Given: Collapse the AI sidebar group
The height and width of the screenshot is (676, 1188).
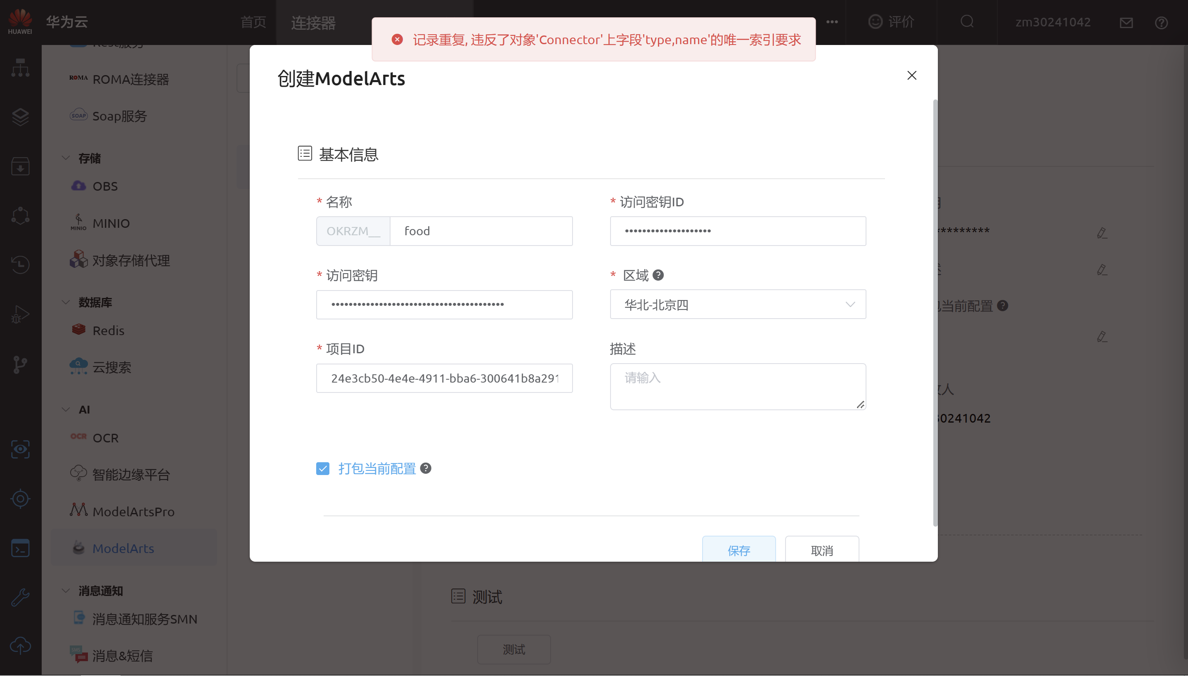Looking at the screenshot, I should click(66, 409).
